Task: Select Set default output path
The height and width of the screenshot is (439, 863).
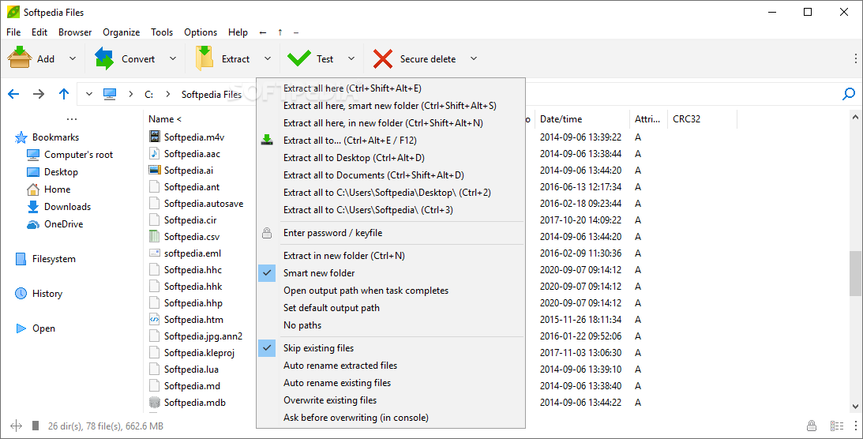Action: point(391,308)
